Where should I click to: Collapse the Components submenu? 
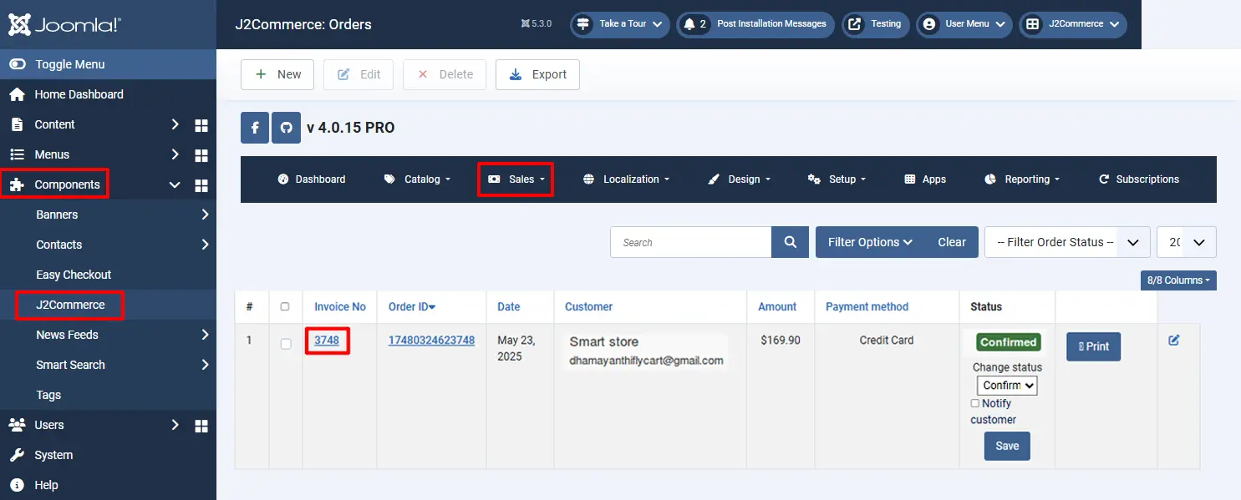tap(175, 184)
